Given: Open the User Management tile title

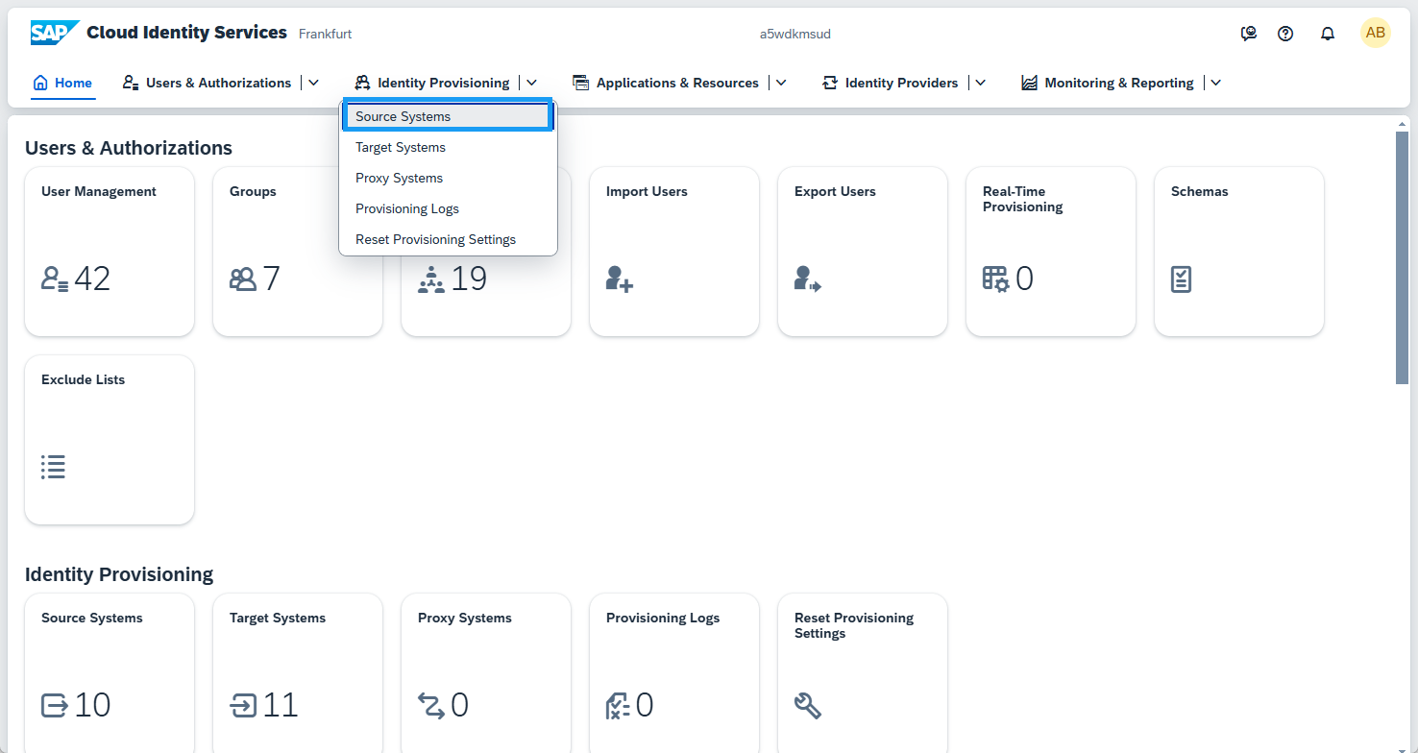Looking at the screenshot, I should click(x=99, y=191).
